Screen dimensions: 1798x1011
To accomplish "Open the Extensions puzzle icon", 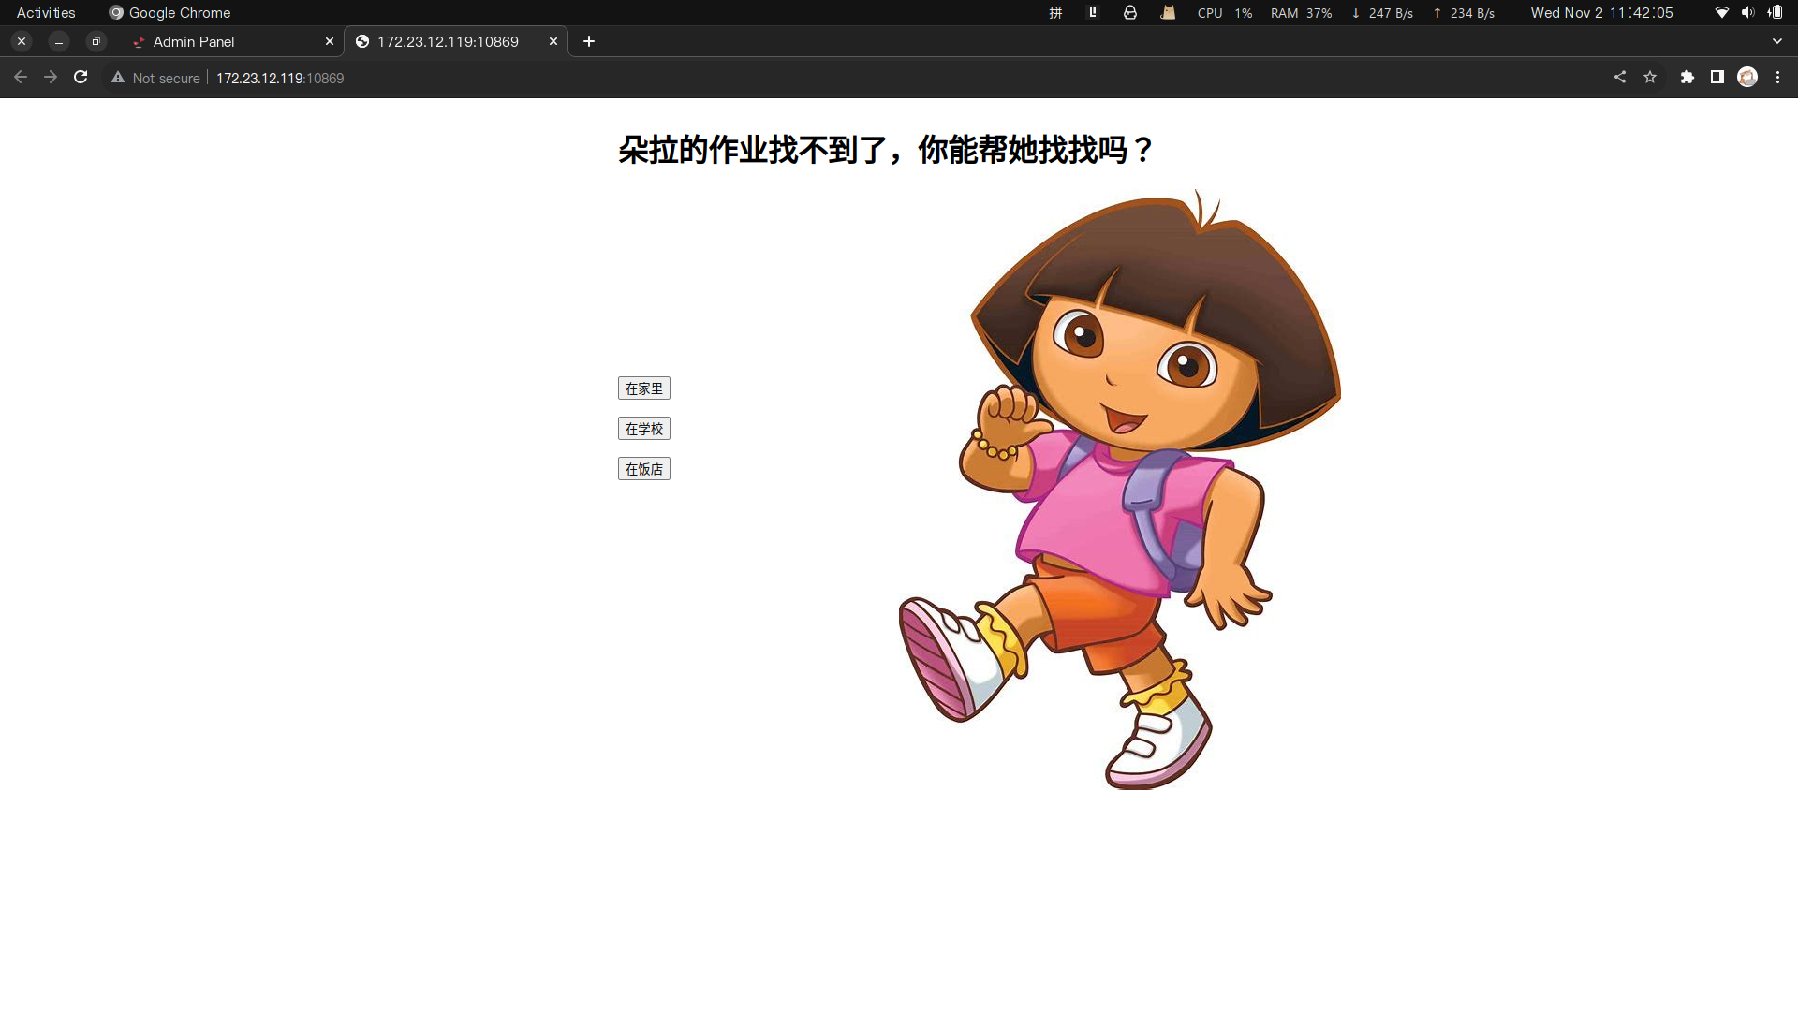I will pyautogui.click(x=1687, y=78).
